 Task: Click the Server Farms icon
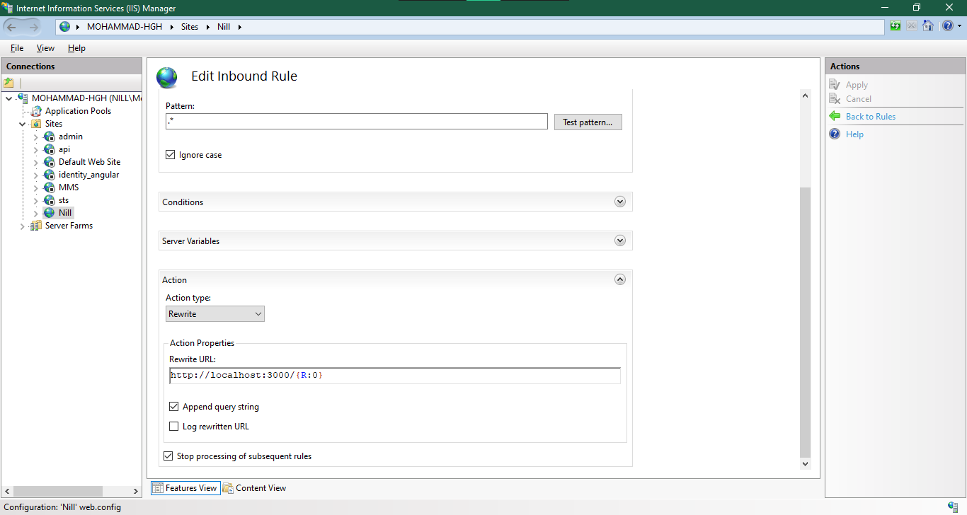(x=37, y=226)
